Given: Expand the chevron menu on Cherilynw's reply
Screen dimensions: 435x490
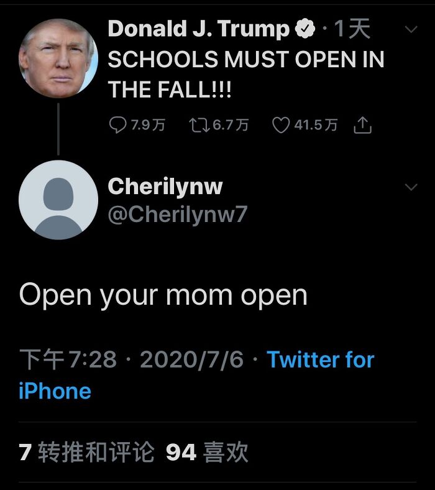Looking at the screenshot, I should point(411,187).
